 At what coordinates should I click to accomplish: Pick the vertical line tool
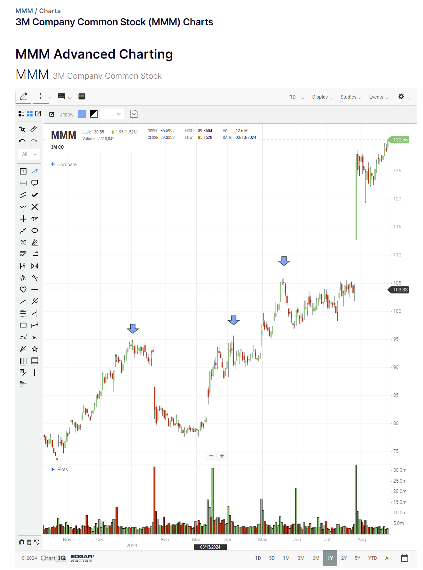(35, 373)
